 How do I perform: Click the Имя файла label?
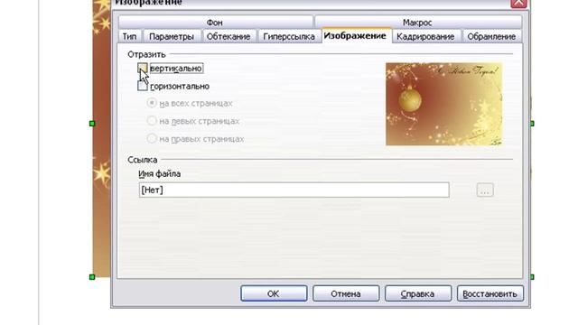(160, 174)
